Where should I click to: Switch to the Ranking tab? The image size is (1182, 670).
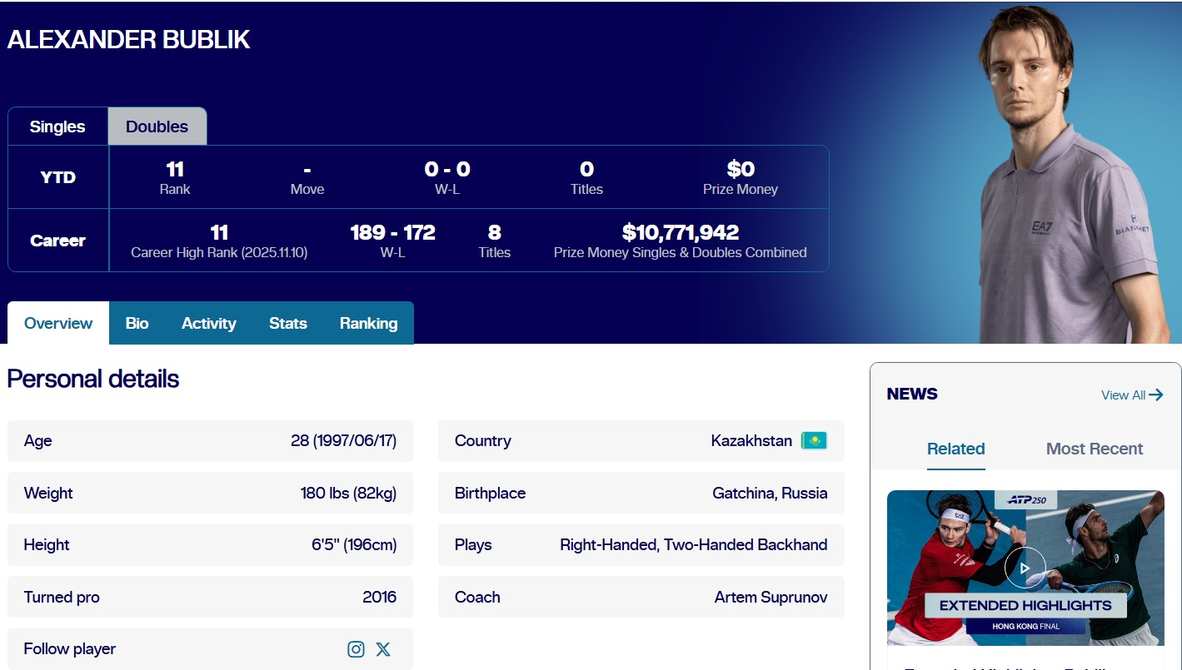(368, 323)
